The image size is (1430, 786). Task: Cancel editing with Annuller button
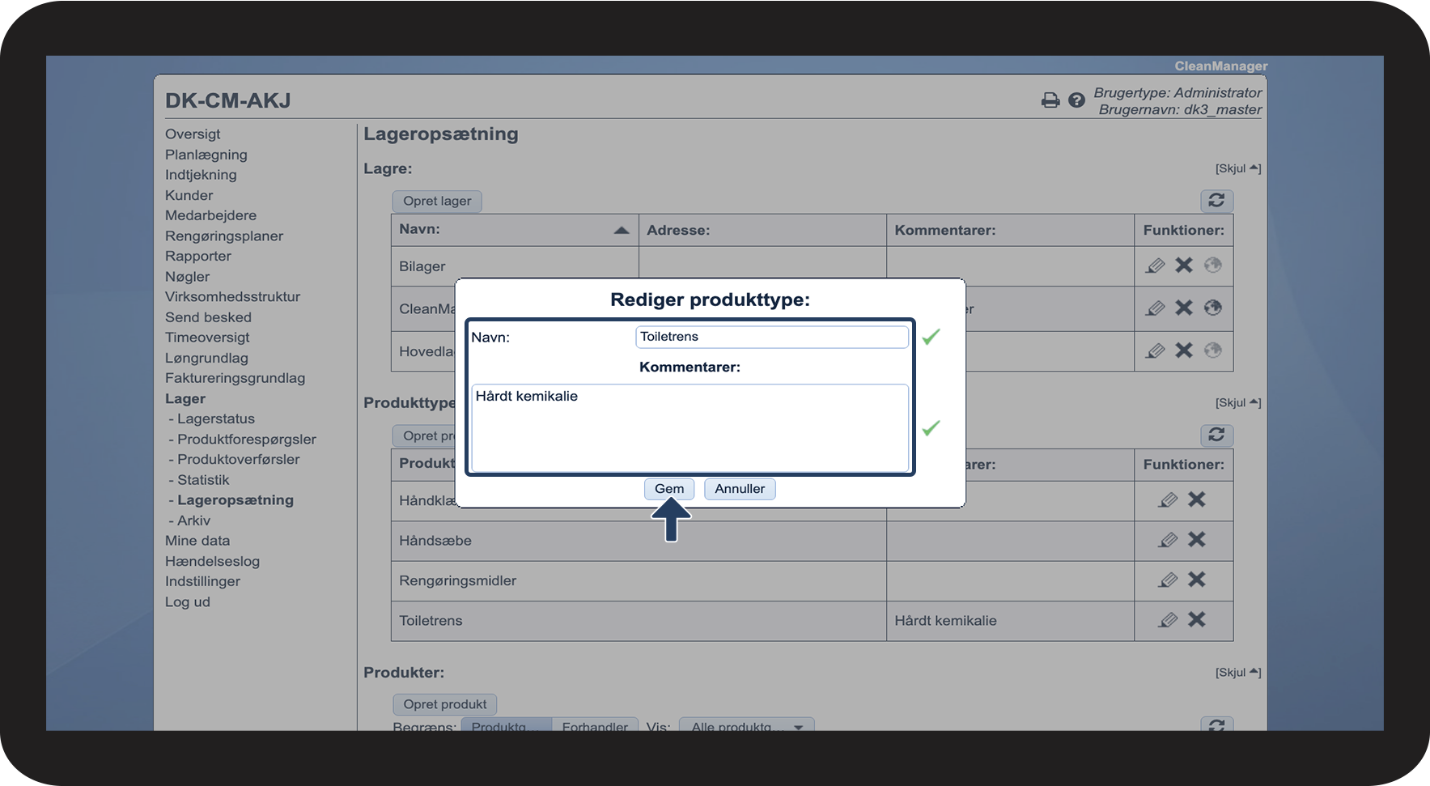click(739, 489)
